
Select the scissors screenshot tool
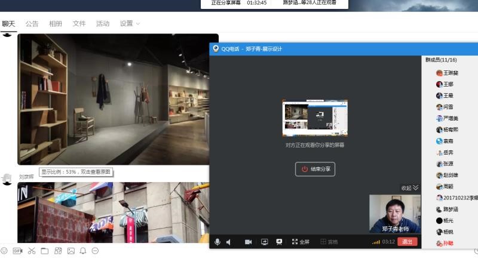coord(31,251)
